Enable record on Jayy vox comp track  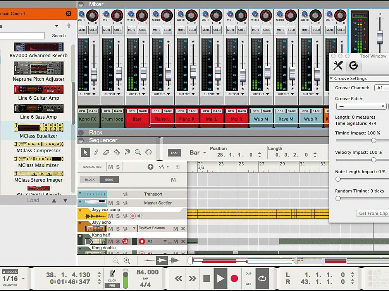tap(133, 216)
